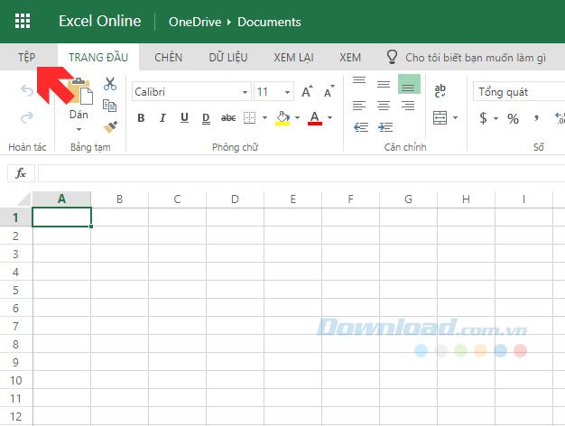Toggle Double underline formatting
This screenshot has width=565, height=426.
[x=206, y=118]
